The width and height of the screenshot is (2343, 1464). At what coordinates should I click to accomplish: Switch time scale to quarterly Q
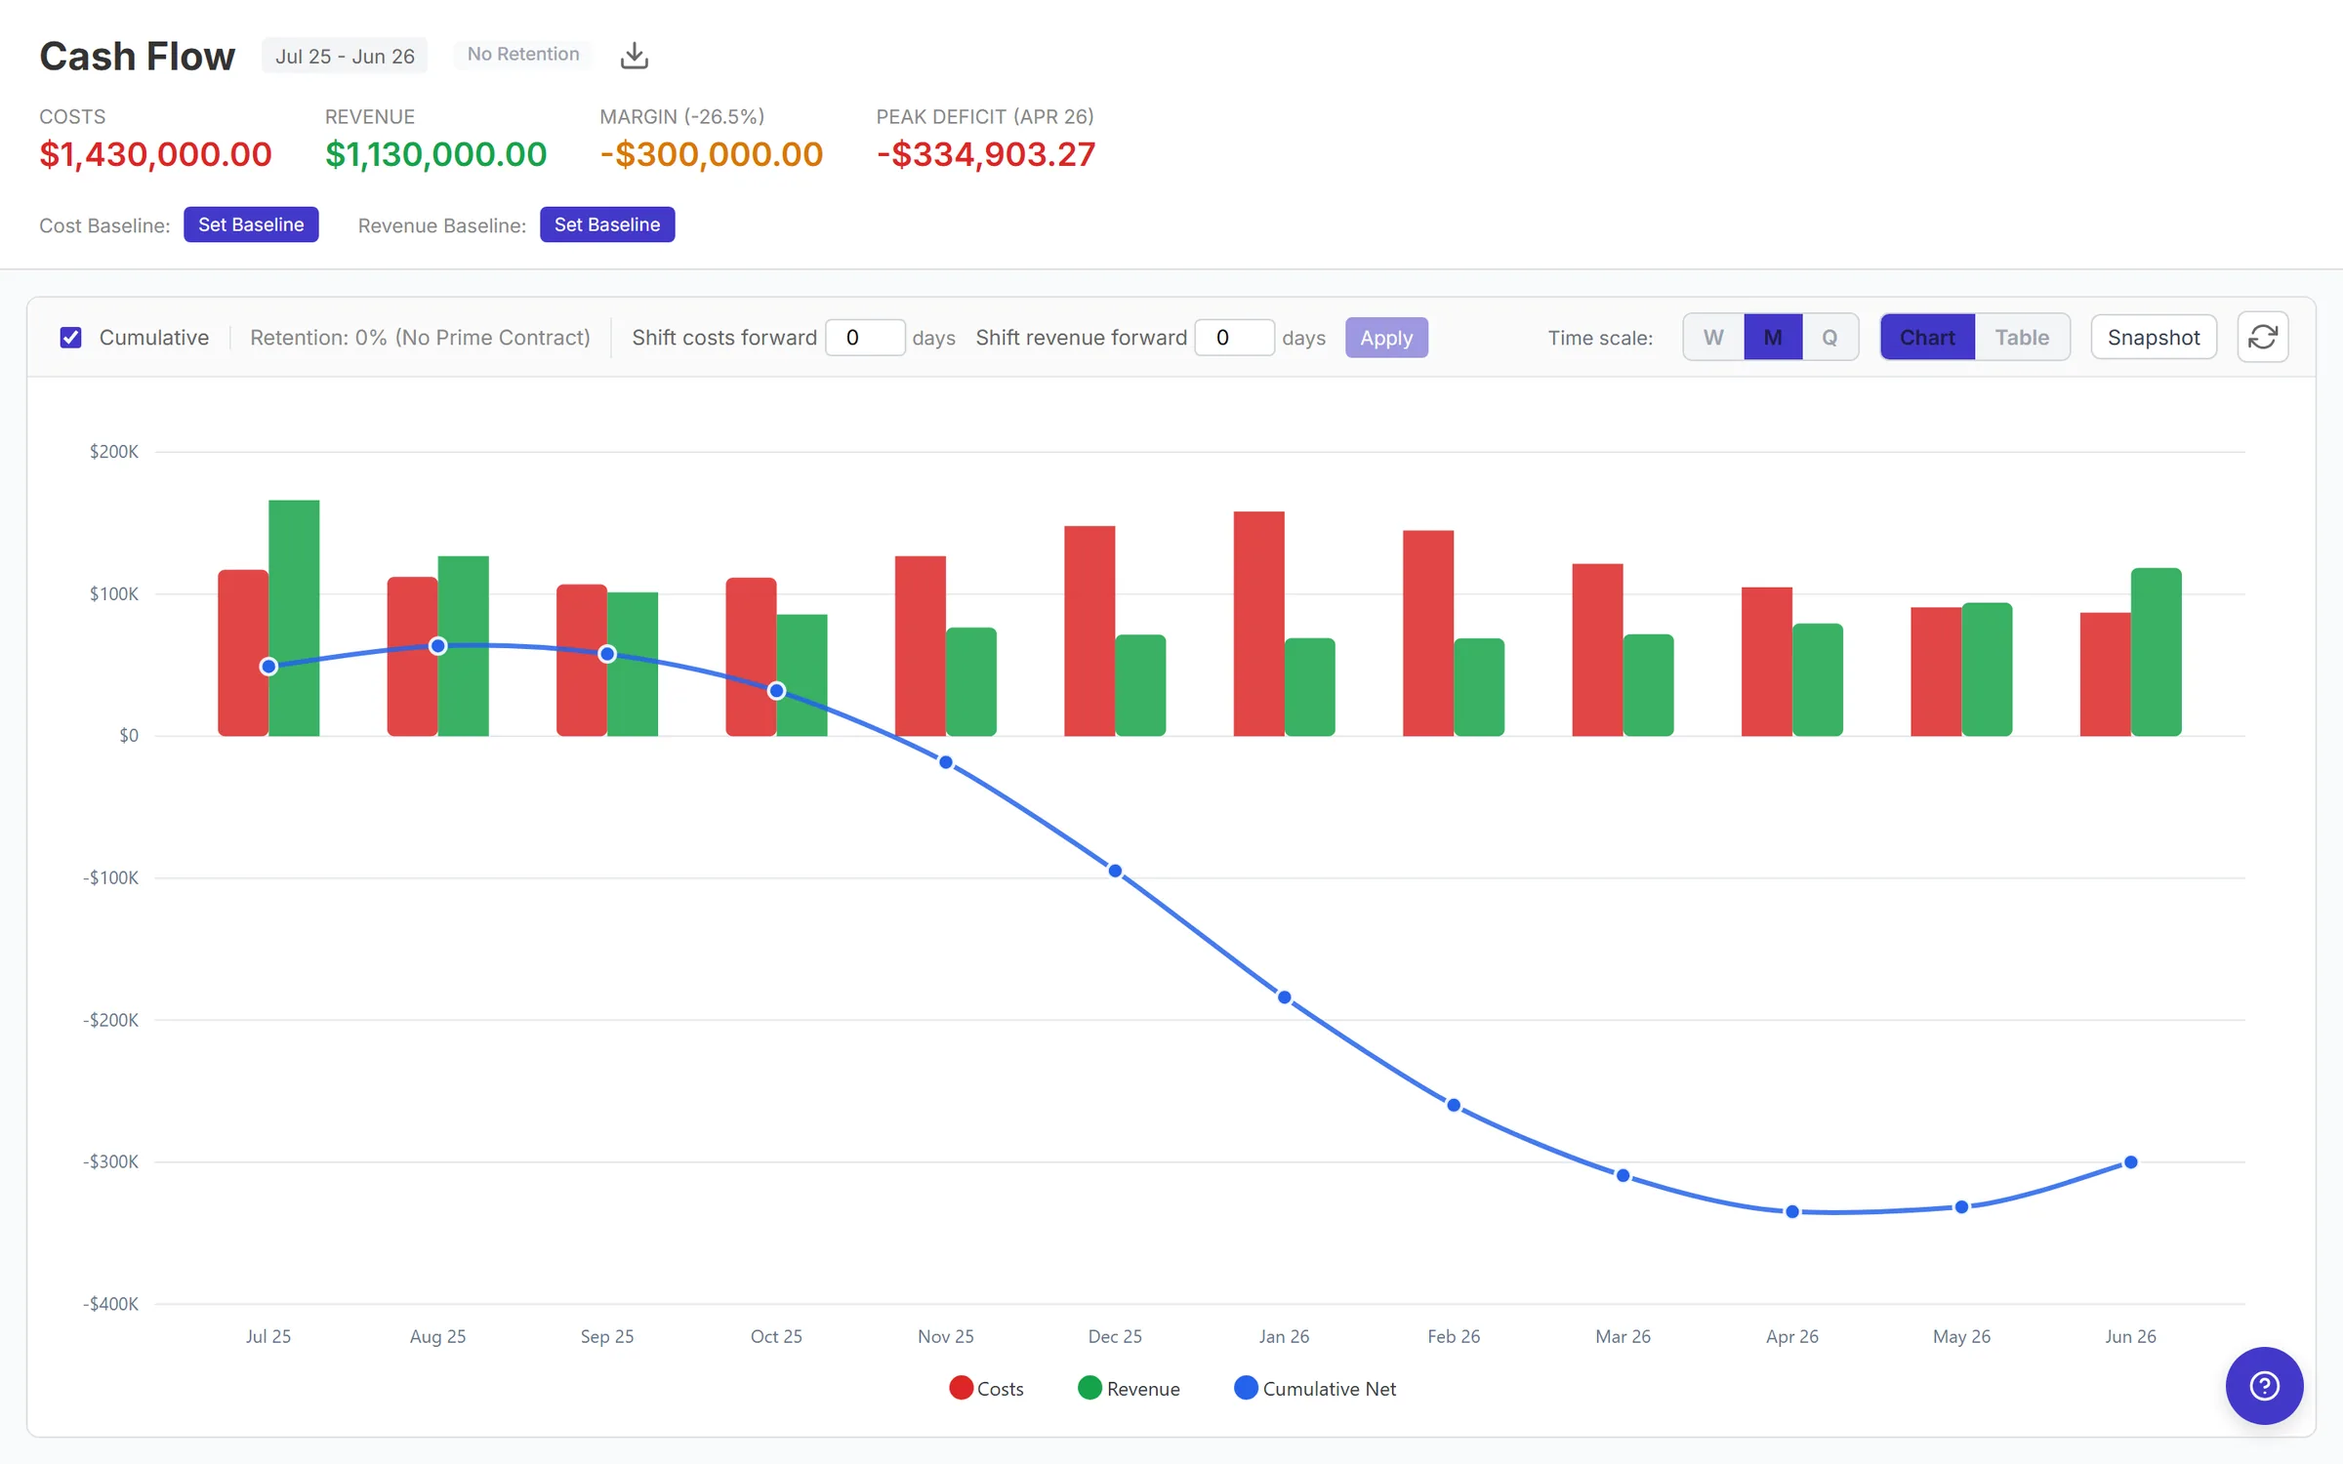pyautogui.click(x=1829, y=338)
